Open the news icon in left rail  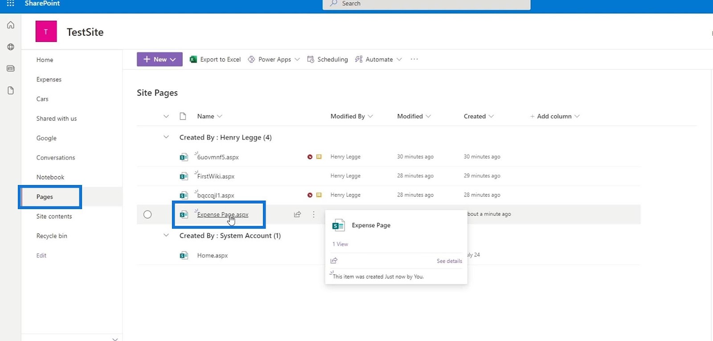coord(11,69)
